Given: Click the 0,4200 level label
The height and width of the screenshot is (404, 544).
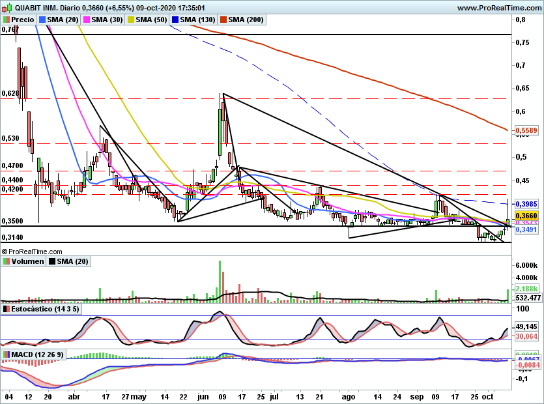Looking at the screenshot, I should 12,189.
